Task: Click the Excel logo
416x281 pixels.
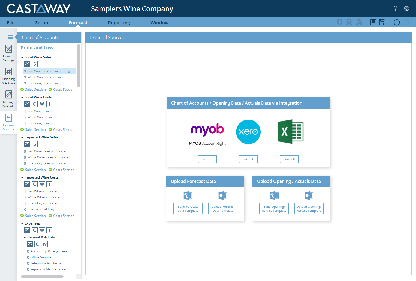Action: point(290,131)
